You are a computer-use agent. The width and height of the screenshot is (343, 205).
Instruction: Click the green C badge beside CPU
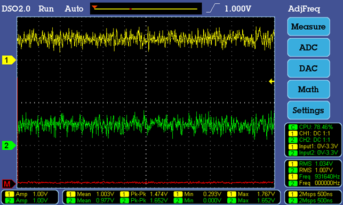(x=293, y=127)
